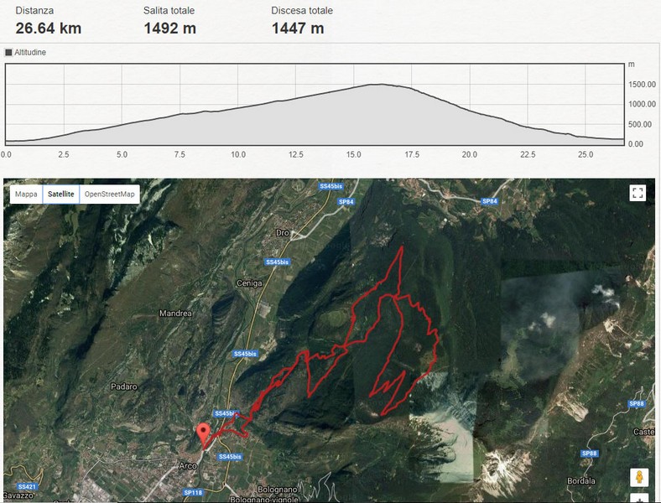Click the SS45bis road badge near Dro
The height and width of the screenshot is (503, 661).
277,262
